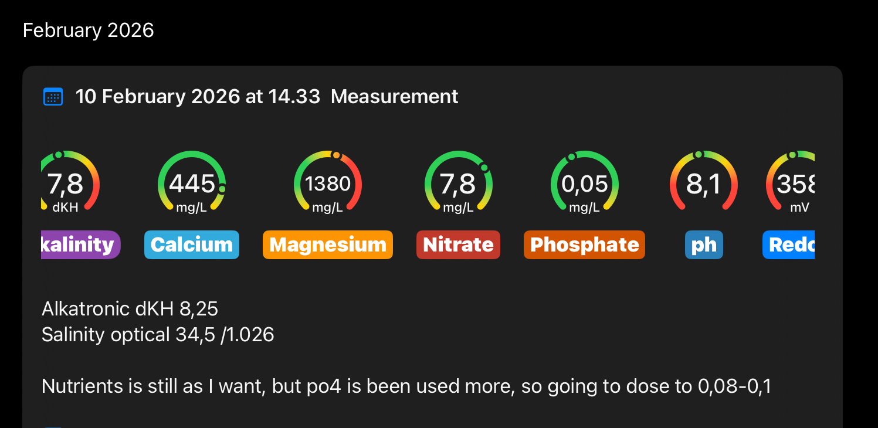
Task: Select the red Nitrate label
Action: [458, 245]
